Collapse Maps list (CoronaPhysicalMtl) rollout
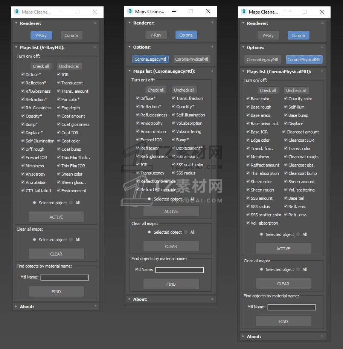 (x=243, y=72)
